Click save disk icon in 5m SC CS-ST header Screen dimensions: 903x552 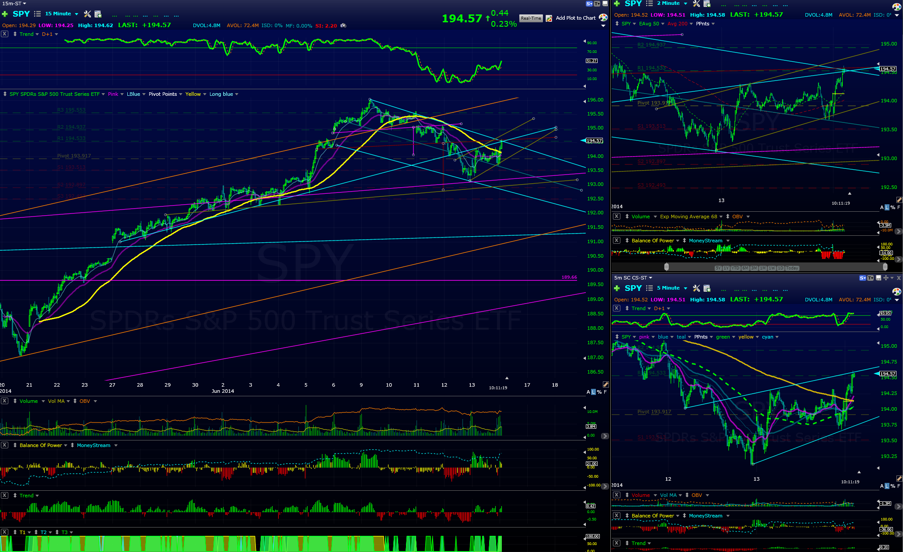click(x=878, y=278)
